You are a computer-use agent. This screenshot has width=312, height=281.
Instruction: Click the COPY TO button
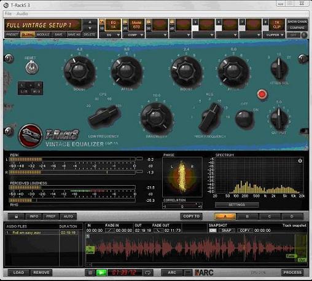click(191, 216)
